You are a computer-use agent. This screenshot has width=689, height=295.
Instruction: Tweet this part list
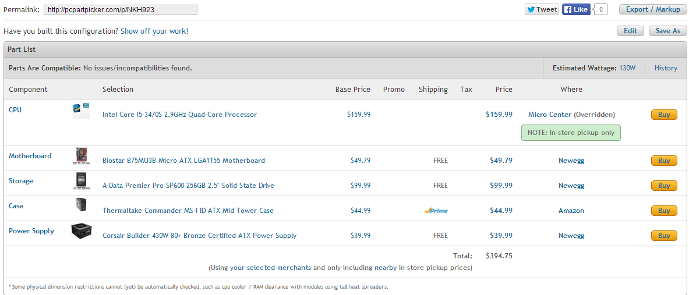(542, 9)
